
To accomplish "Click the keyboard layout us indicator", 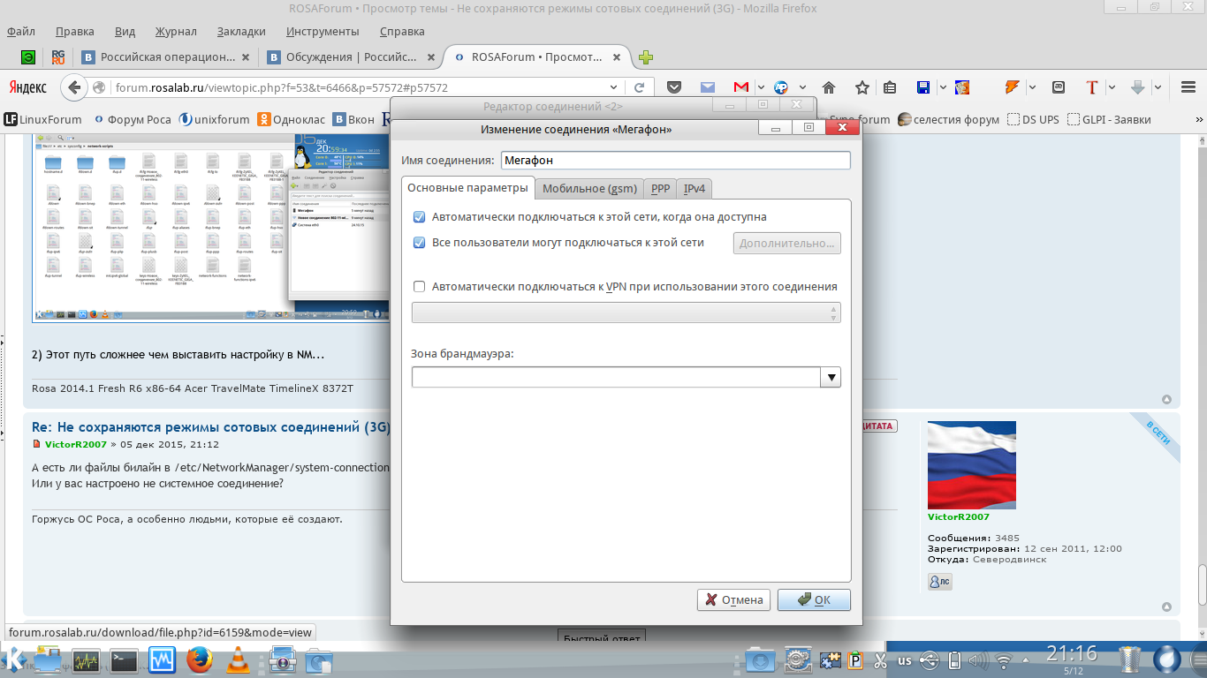I will click(905, 660).
